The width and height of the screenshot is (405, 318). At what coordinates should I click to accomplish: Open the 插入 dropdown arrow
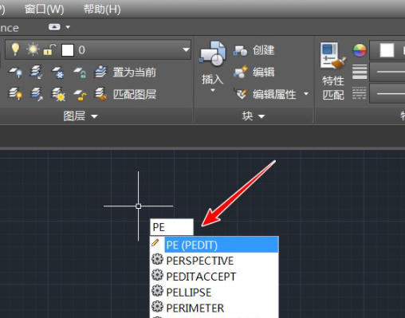(x=213, y=90)
